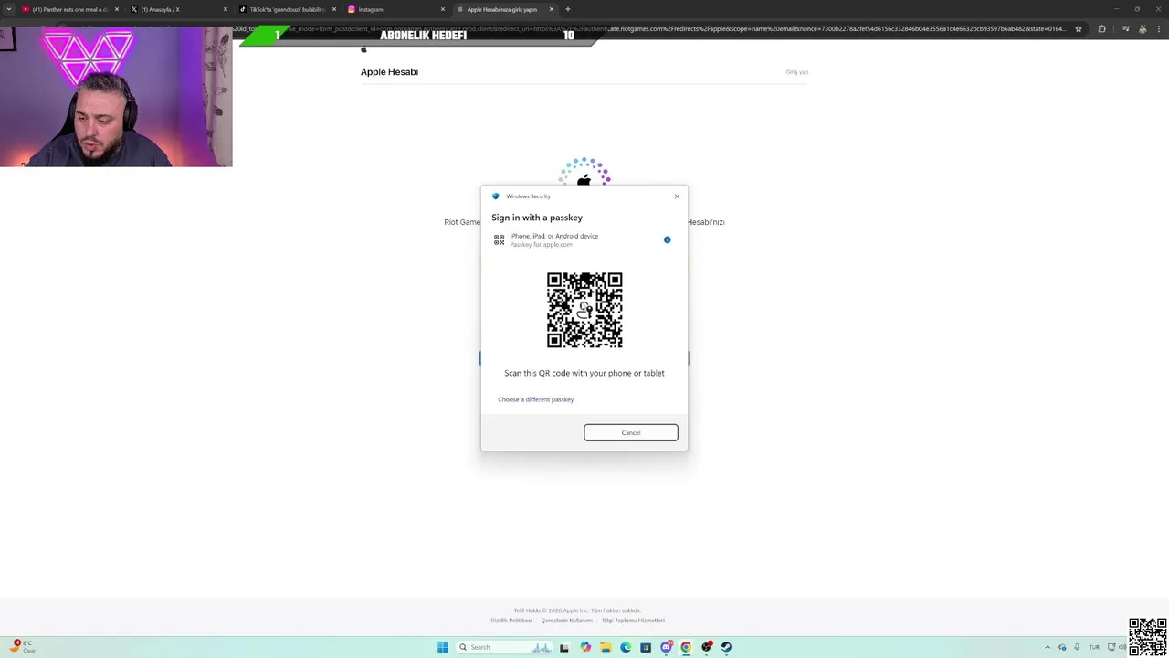1169x658 pixels.
Task: Click the streamer webcam overlay
Action: [x=116, y=96]
